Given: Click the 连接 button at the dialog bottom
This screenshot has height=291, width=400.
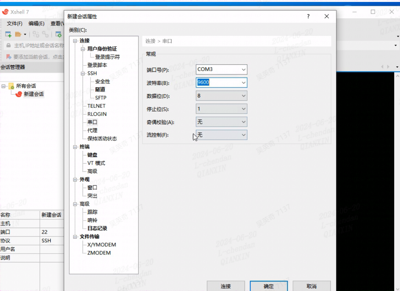Looking at the screenshot, I should coord(226,286).
